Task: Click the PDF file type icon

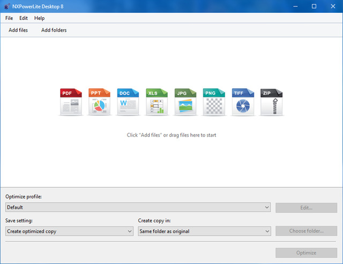Action: (71, 102)
